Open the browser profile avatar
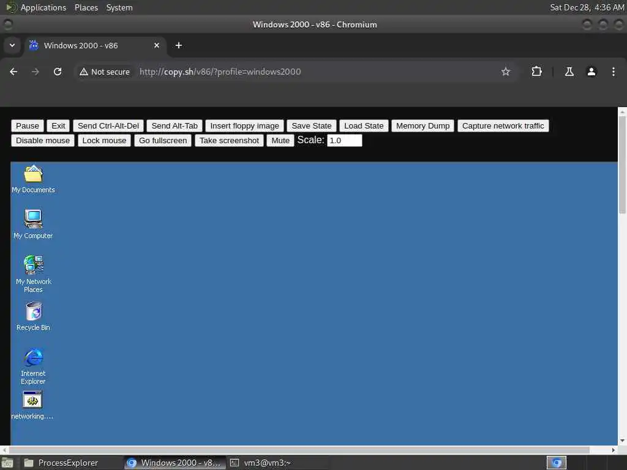 pos(591,72)
